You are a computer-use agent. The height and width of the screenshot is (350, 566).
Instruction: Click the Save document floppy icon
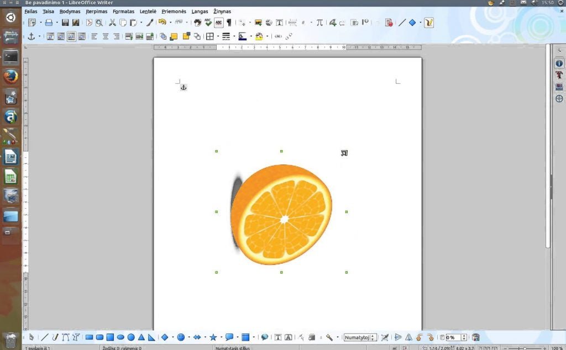[x=65, y=23]
